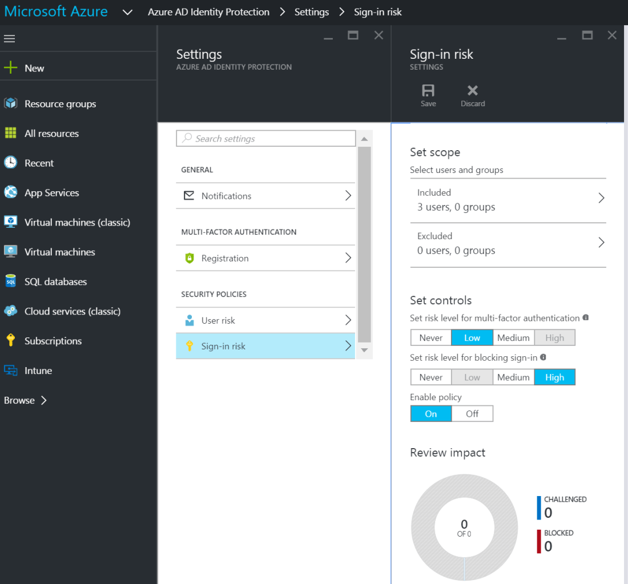Select the Subscriptions key icon
The image size is (628, 584).
click(x=11, y=341)
